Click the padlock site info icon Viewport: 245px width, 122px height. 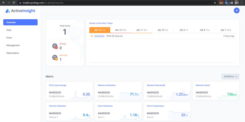pos(20,3)
